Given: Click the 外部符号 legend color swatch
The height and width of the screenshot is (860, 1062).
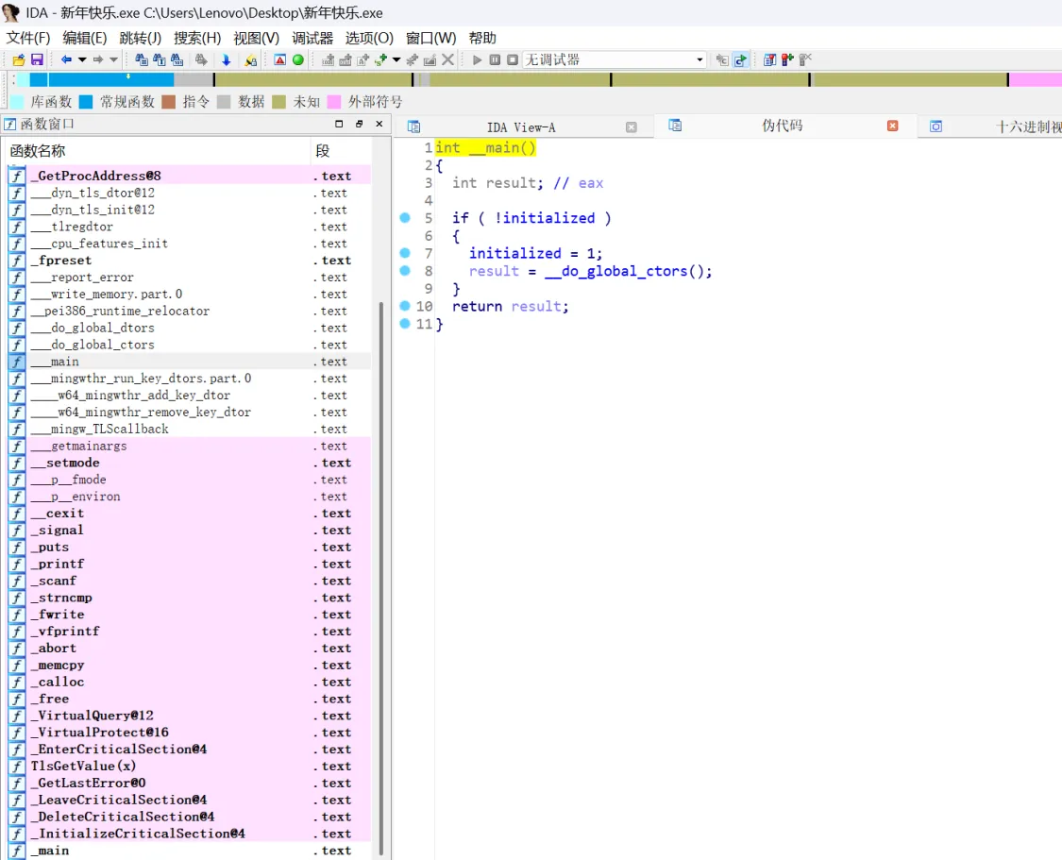Looking at the screenshot, I should tap(334, 102).
